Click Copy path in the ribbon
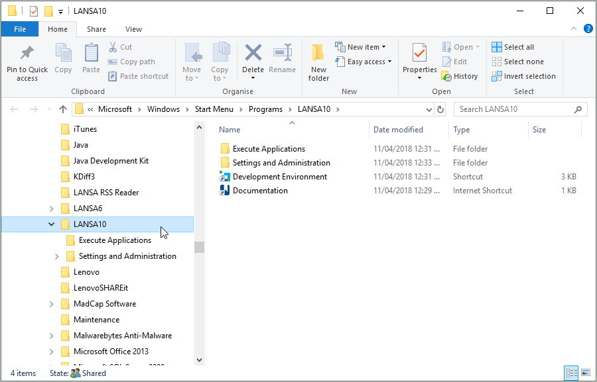This screenshot has height=382, width=597. (131, 62)
